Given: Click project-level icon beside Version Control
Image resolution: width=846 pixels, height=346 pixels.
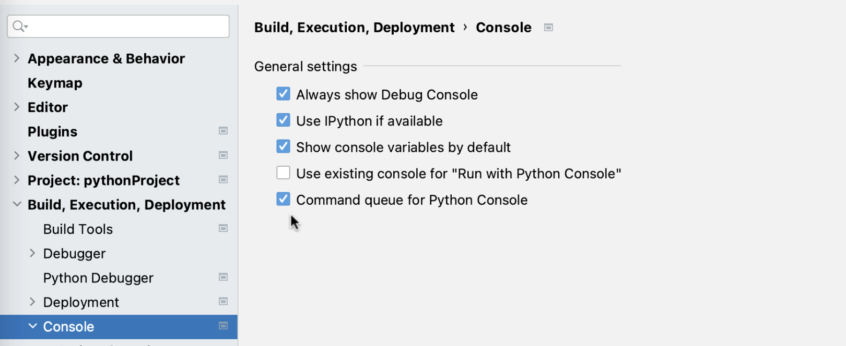Looking at the screenshot, I should tap(223, 155).
